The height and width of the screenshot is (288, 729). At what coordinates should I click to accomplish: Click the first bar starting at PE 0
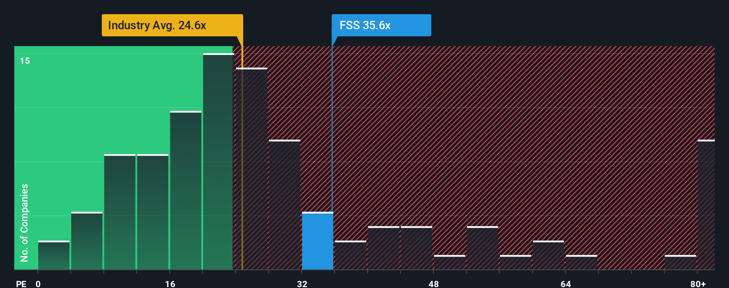pyautogui.click(x=54, y=255)
